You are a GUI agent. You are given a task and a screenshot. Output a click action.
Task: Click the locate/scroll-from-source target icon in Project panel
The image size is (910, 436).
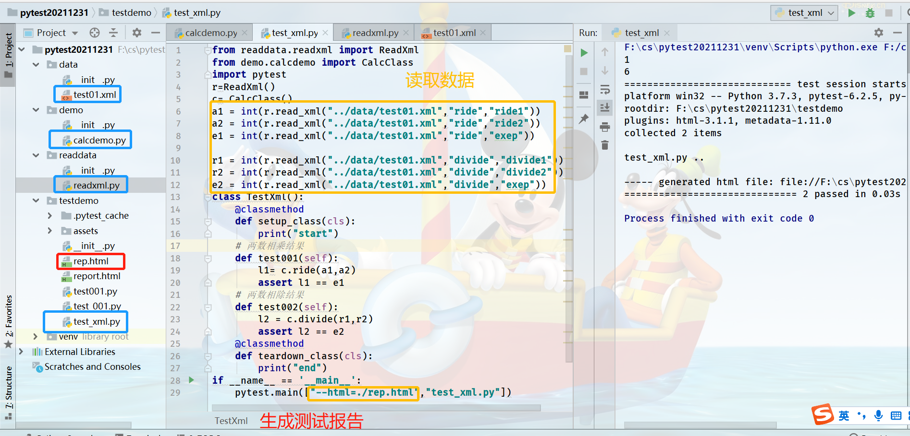tap(95, 33)
